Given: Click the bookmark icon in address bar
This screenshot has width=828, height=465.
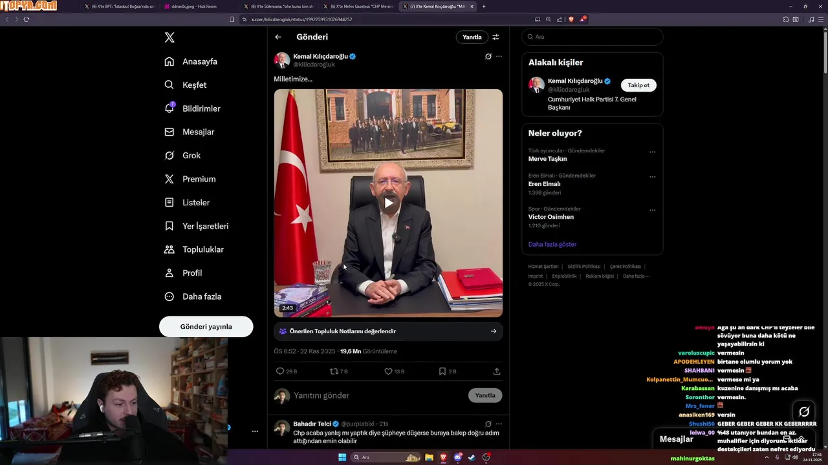Looking at the screenshot, I should point(232,19).
